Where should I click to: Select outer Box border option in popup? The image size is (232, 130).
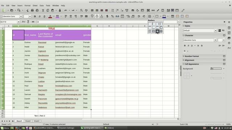[x=161, y=27]
